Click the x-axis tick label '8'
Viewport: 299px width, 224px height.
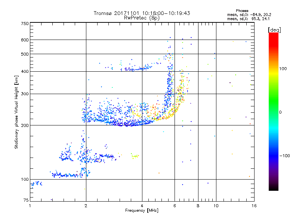pos(198,206)
